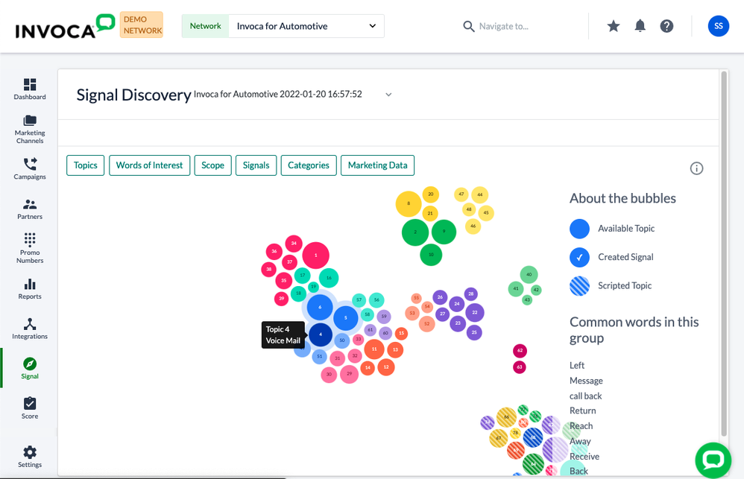744x479 pixels.
Task: Click the Available Topic legend swatch
Action: point(579,229)
